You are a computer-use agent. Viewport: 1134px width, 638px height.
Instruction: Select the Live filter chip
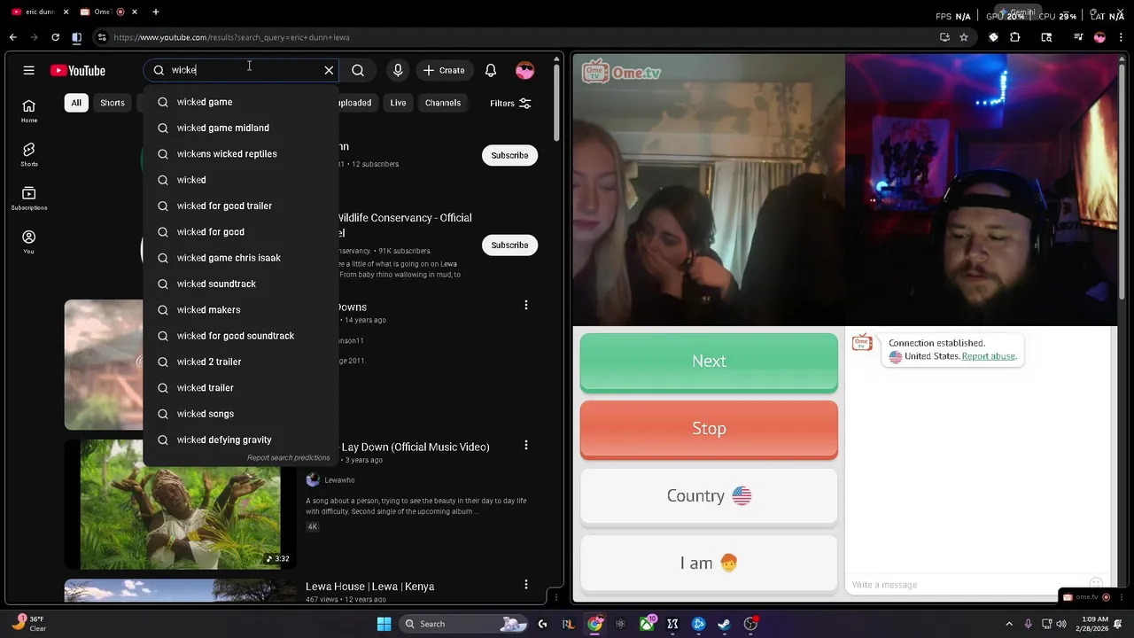tap(398, 103)
